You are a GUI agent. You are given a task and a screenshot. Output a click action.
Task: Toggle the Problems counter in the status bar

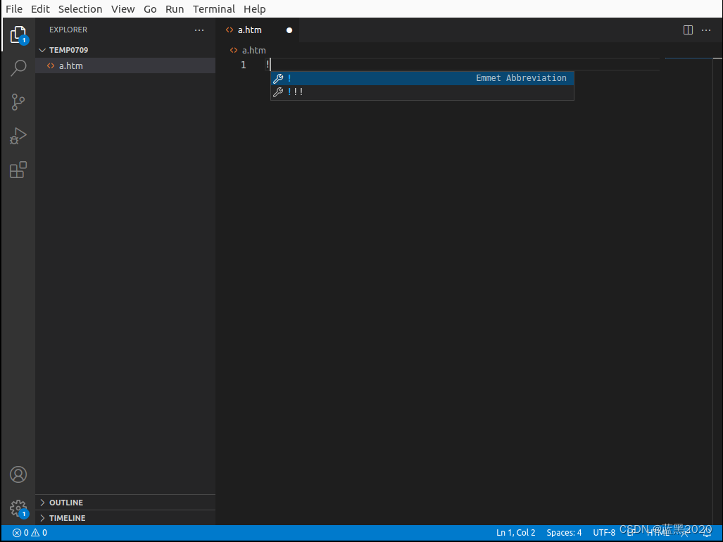click(28, 533)
